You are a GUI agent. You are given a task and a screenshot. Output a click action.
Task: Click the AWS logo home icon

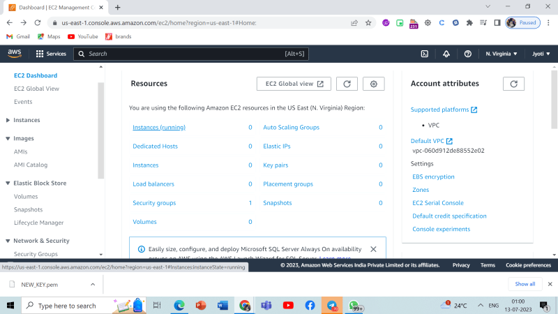15,54
